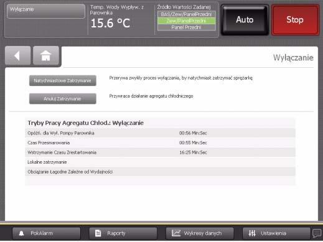Click row Opóźn. dla Wył. Pompy Parownika
The height and width of the screenshot is (242, 323).
160,133
